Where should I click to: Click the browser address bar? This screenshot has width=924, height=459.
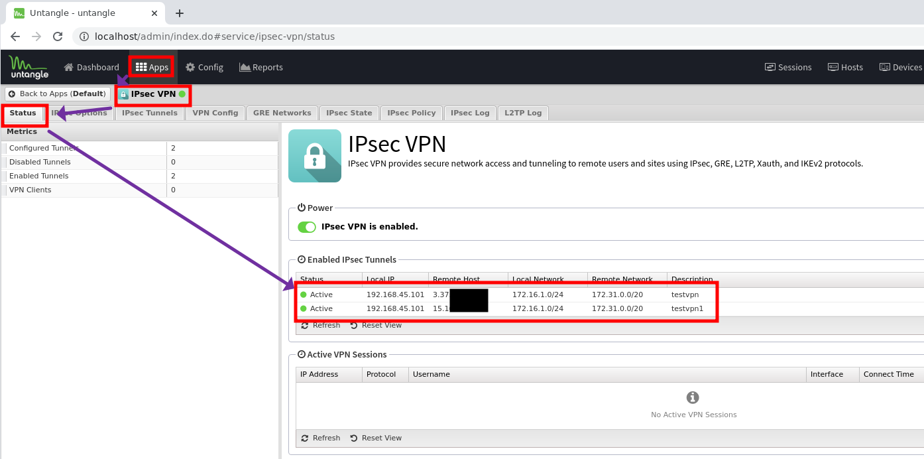(497, 36)
